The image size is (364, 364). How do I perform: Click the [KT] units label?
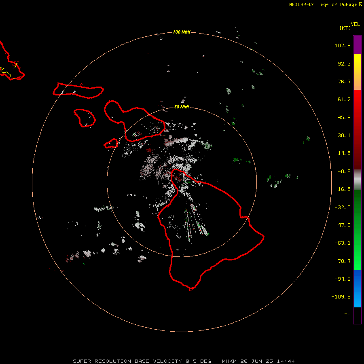pyautogui.click(x=345, y=28)
